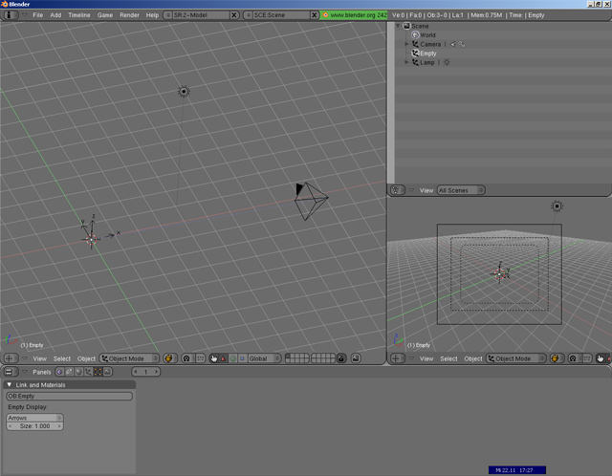Click the buttons window type icon
Screen dimensions: 612x476
(x=11, y=372)
